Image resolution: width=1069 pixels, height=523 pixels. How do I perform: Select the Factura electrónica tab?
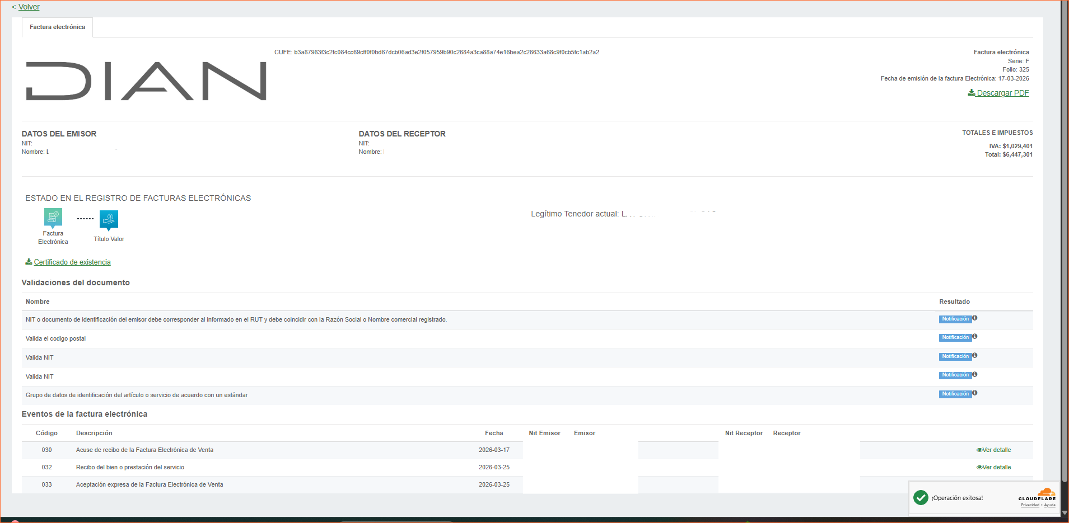point(57,27)
